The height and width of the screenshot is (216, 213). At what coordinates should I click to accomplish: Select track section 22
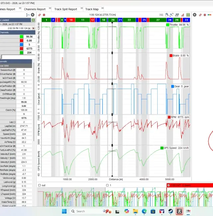[x=129, y=20]
